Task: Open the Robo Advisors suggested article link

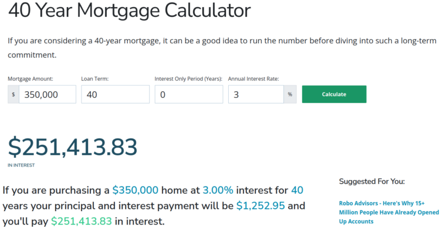Action: coord(388,212)
